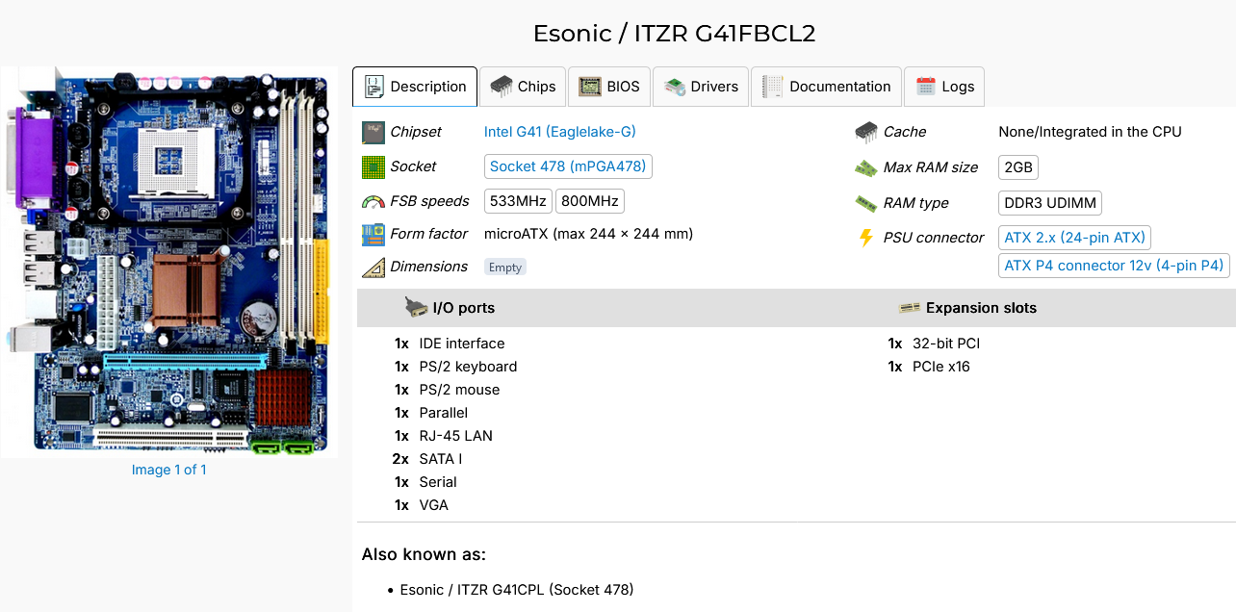This screenshot has height=612, width=1236.
Task: Switch to the Drivers tab
Action: click(701, 87)
